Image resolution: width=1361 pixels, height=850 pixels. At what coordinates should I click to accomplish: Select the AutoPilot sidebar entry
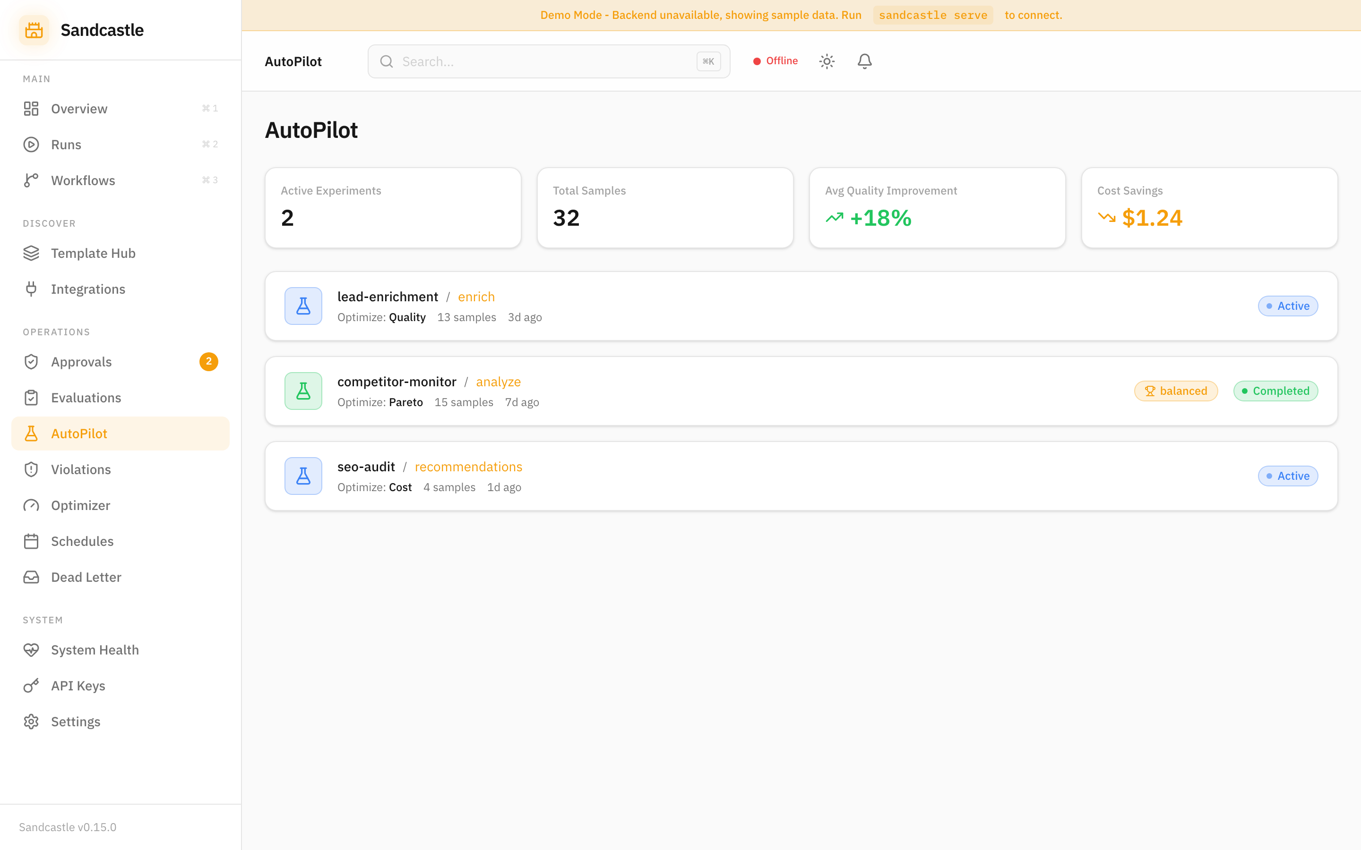coord(79,433)
